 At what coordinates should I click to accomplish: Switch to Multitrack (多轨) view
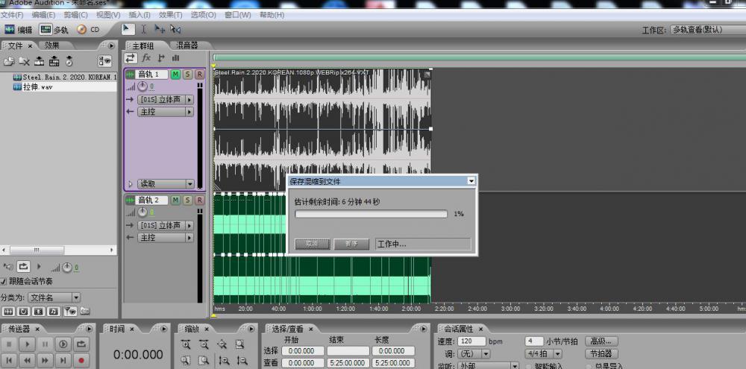[x=54, y=30]
